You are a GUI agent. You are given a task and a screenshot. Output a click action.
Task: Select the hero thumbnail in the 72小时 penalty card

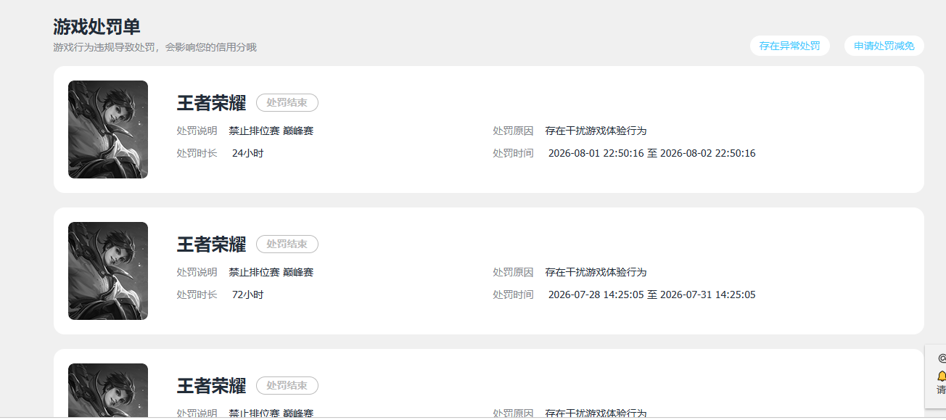pyautogui.click(x=108, y=271)
